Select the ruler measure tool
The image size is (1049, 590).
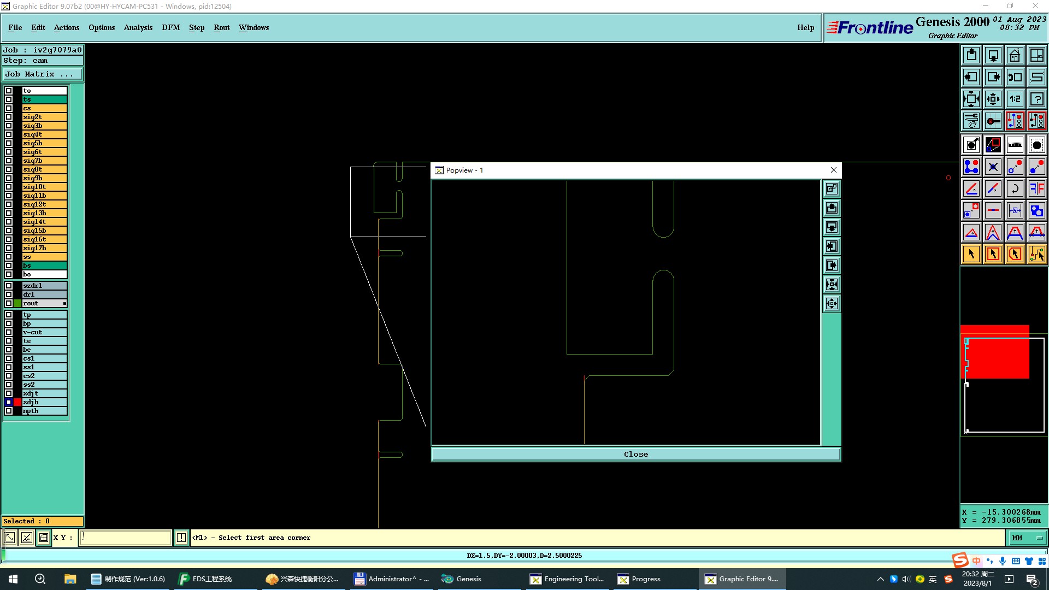coord(1015,145)
